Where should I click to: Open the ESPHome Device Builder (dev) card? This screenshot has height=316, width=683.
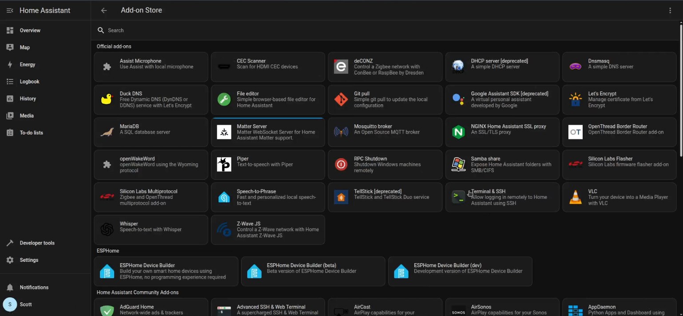point(460,271)
